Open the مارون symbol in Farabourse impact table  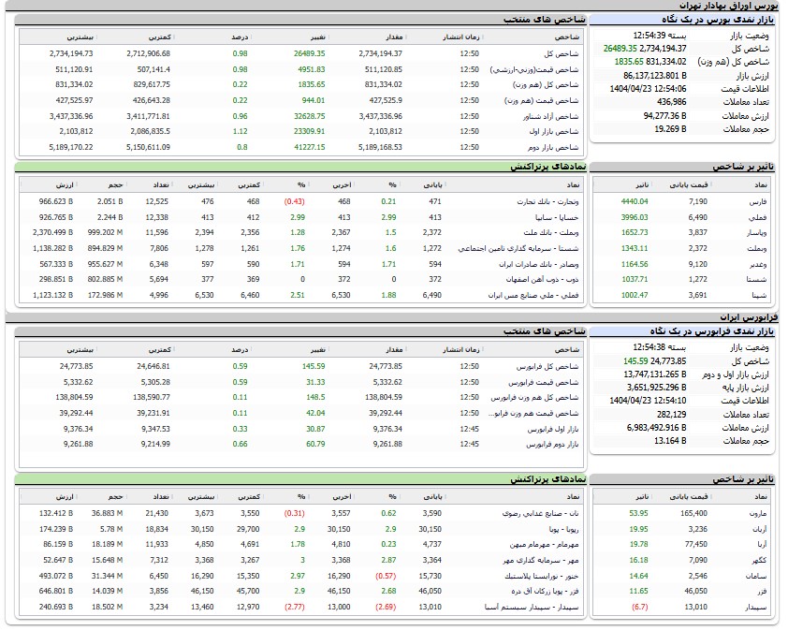point(758,513)
